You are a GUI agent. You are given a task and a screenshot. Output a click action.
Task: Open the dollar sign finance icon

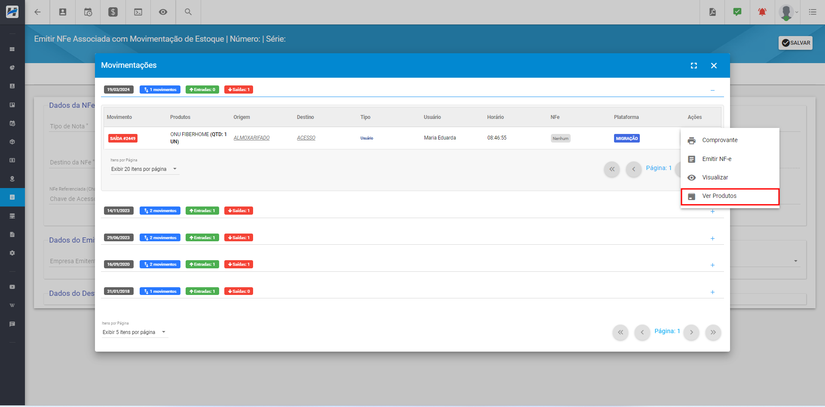[x=113, y=12]
